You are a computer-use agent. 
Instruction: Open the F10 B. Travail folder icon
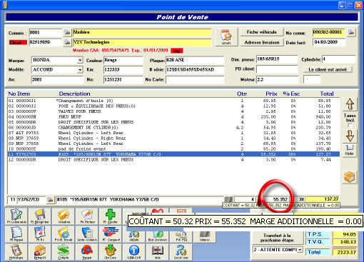coord(64,234)
